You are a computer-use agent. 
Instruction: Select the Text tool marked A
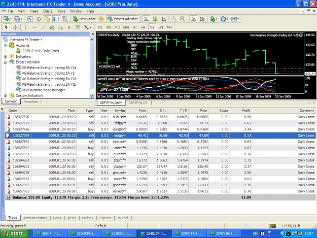69,27
